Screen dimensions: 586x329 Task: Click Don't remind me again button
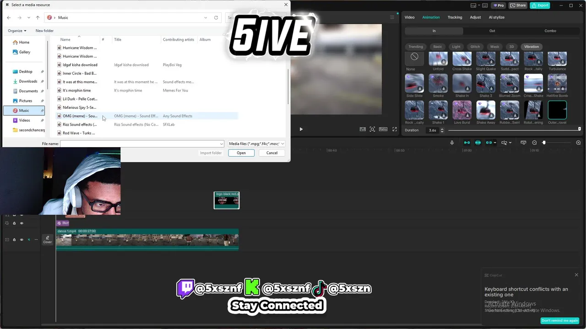(x=559, y=320)
